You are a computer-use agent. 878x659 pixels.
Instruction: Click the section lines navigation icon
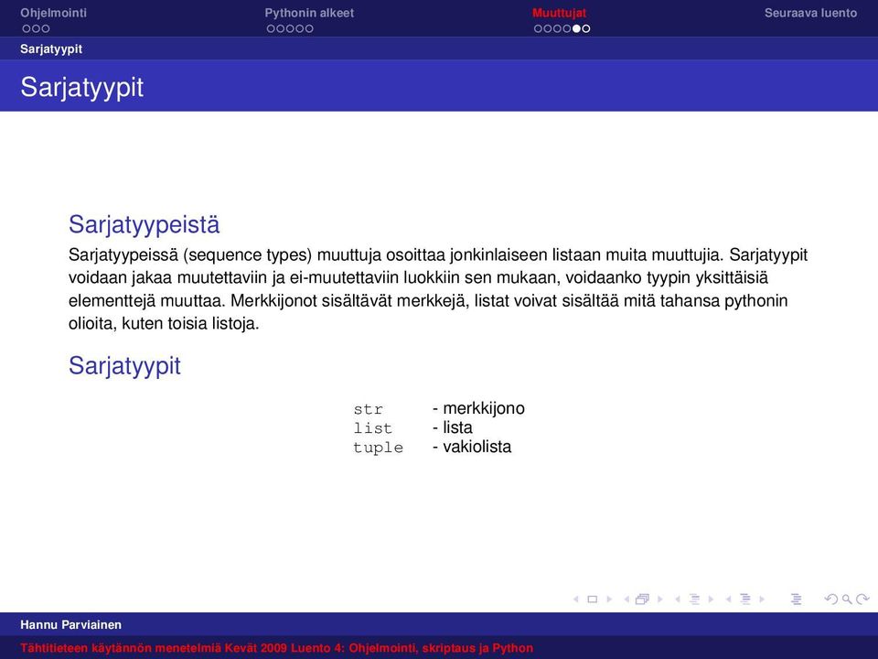745,599
